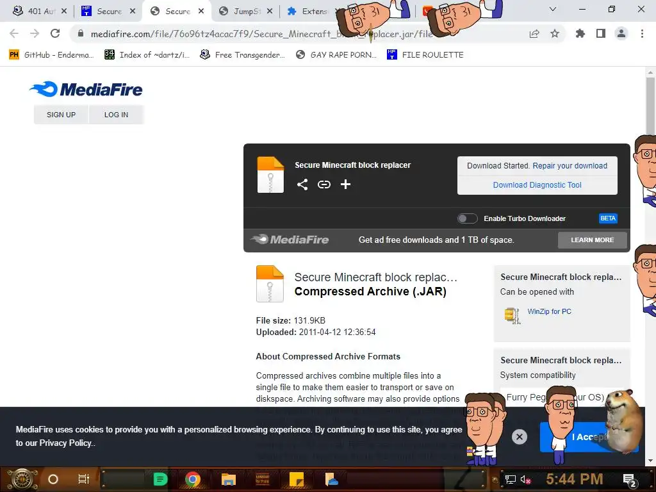The height and width of the screenshot is (492, 656).
Task: Open Chrome's three-dot menu
Action: tap(642, 33)
